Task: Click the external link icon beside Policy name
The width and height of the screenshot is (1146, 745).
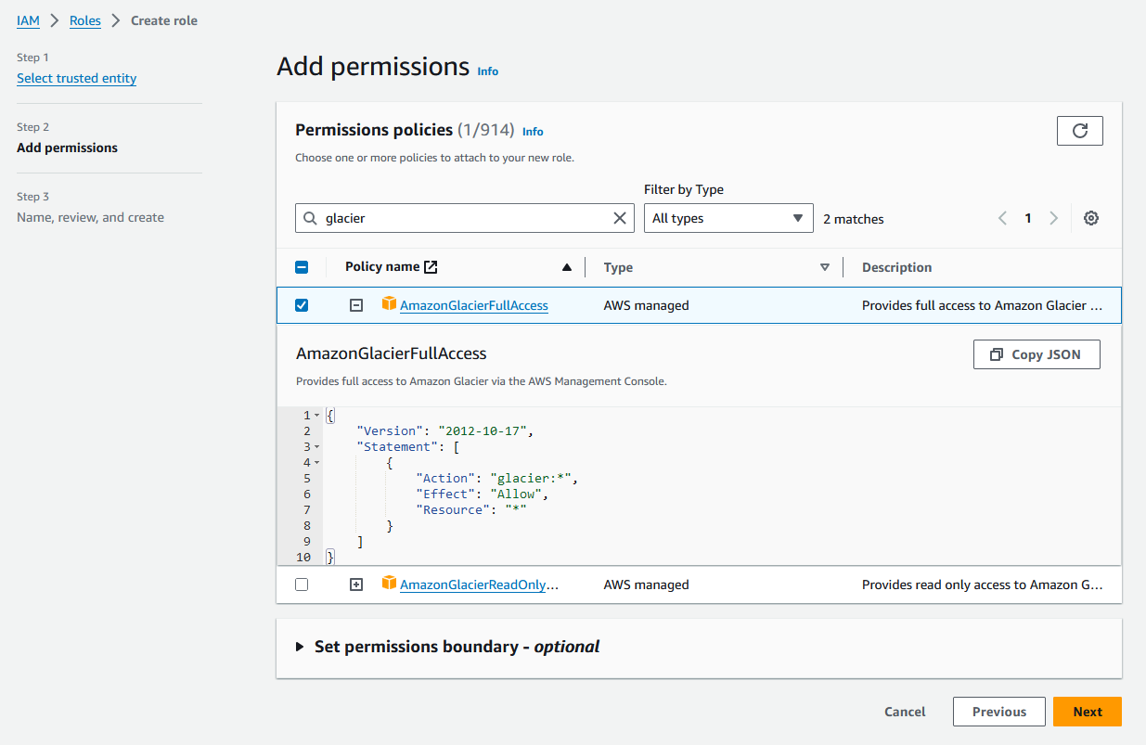Action: click(431, 267)
